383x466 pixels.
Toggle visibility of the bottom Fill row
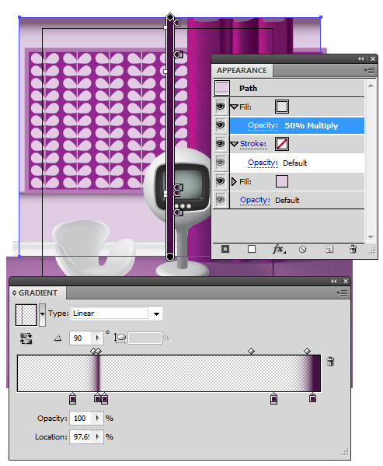220,181
